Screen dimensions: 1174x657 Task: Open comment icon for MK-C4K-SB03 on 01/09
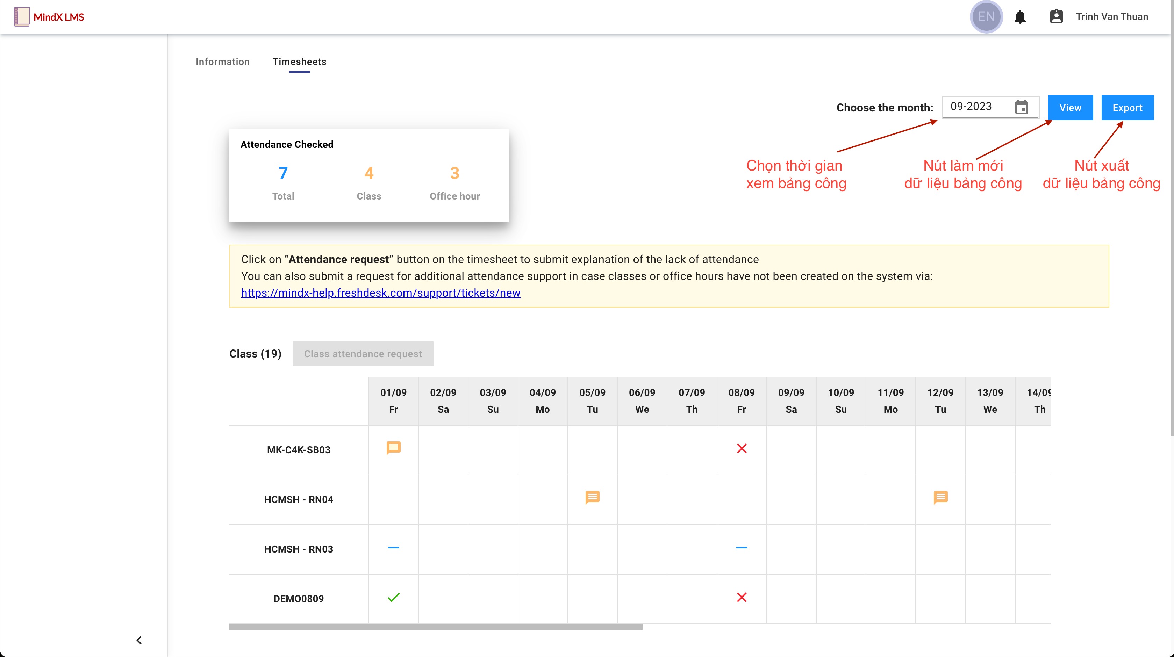point(393,448)
